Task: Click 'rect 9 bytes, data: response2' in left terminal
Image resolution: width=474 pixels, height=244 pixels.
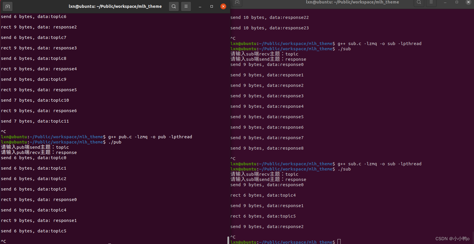Action: pyautogui.click(x=39, y=27)
